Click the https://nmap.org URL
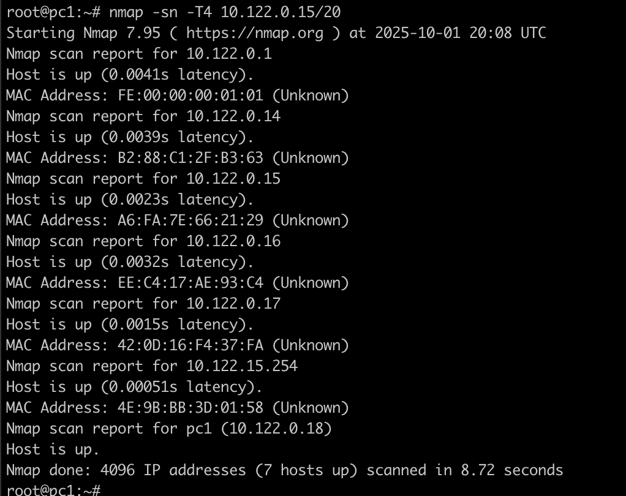Image resolution: width=626 pixels, height=496 pixels. 254,32
